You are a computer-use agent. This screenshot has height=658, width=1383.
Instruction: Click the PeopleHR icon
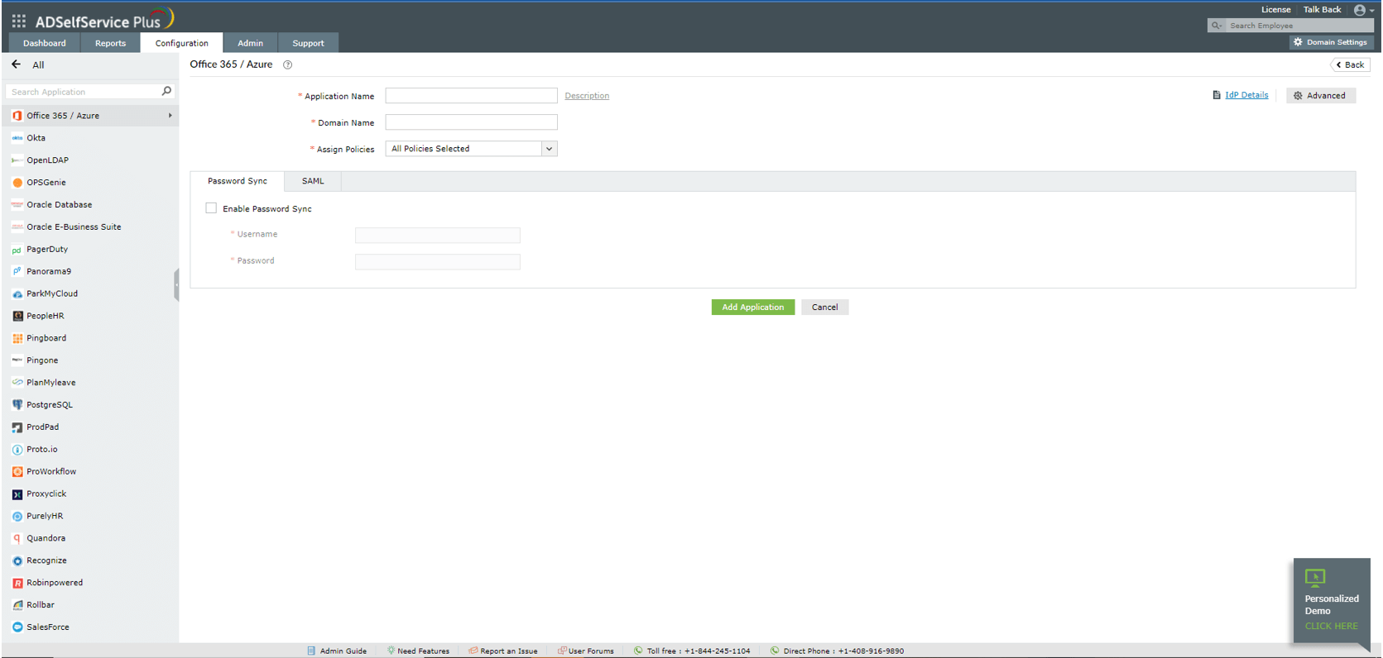(x=17, y=316)
